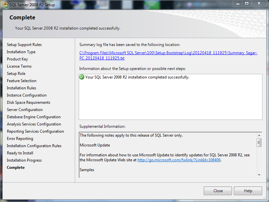Click the 'Samples' heading in notes
269x202 pixels.
(x=87, y=170)
